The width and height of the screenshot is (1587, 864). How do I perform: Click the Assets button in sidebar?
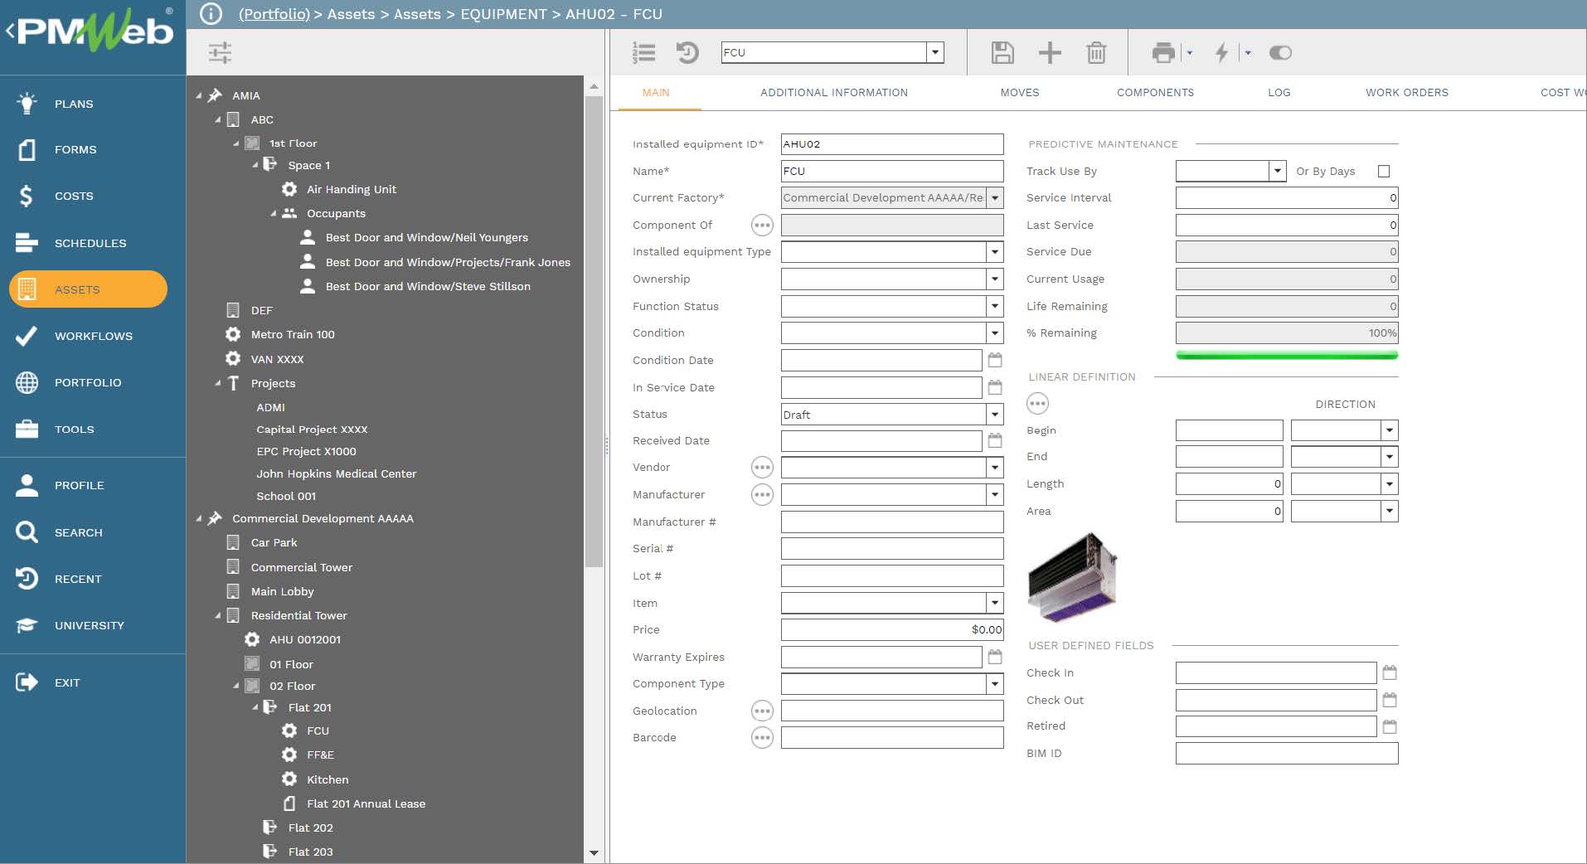(x=88, y=289)
